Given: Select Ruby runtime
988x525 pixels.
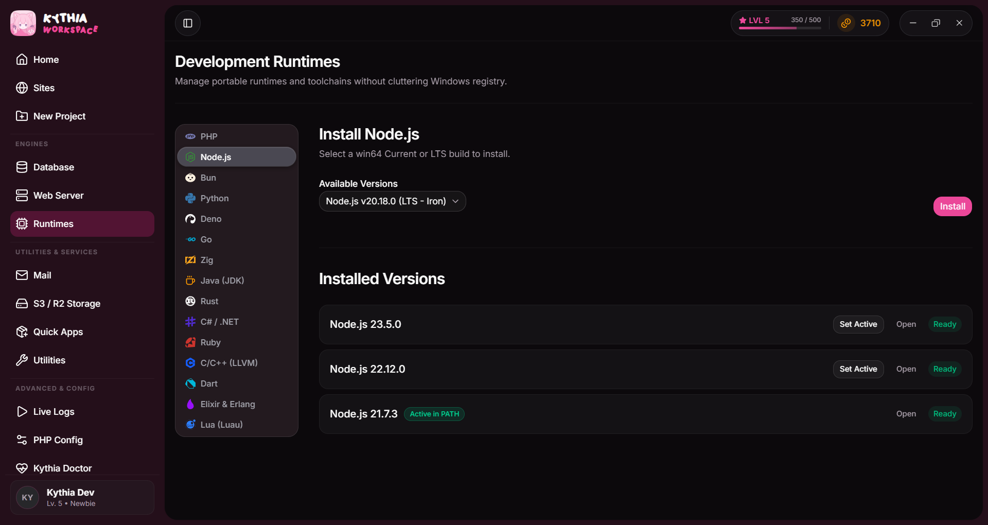Looking at the screenshot, I should (237, 342).
